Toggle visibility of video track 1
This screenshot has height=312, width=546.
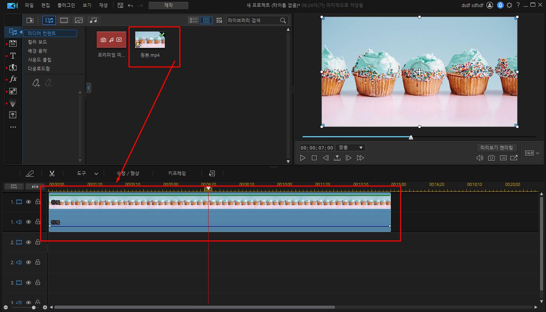29,202
